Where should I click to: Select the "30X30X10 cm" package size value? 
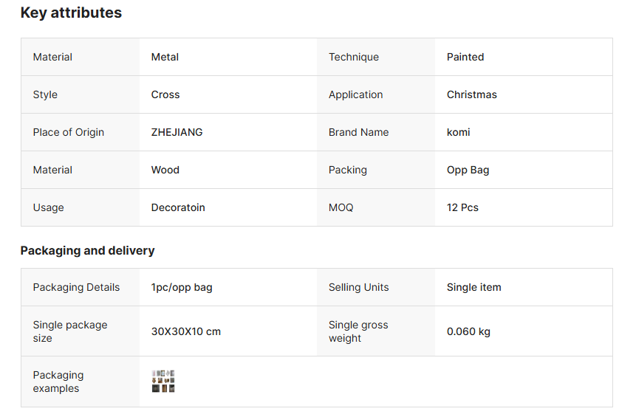pos(186,331)
